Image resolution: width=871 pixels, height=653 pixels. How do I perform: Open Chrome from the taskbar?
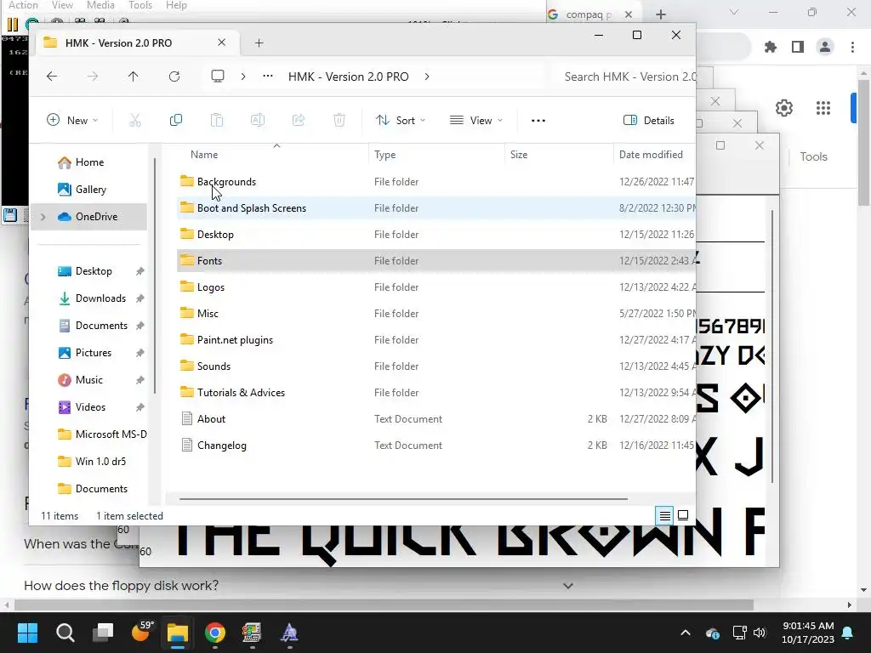click(x=215, y=633)
